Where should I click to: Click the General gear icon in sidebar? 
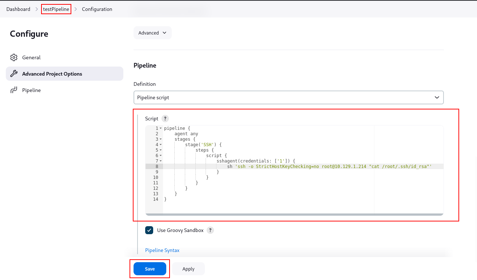click(14, 57)
